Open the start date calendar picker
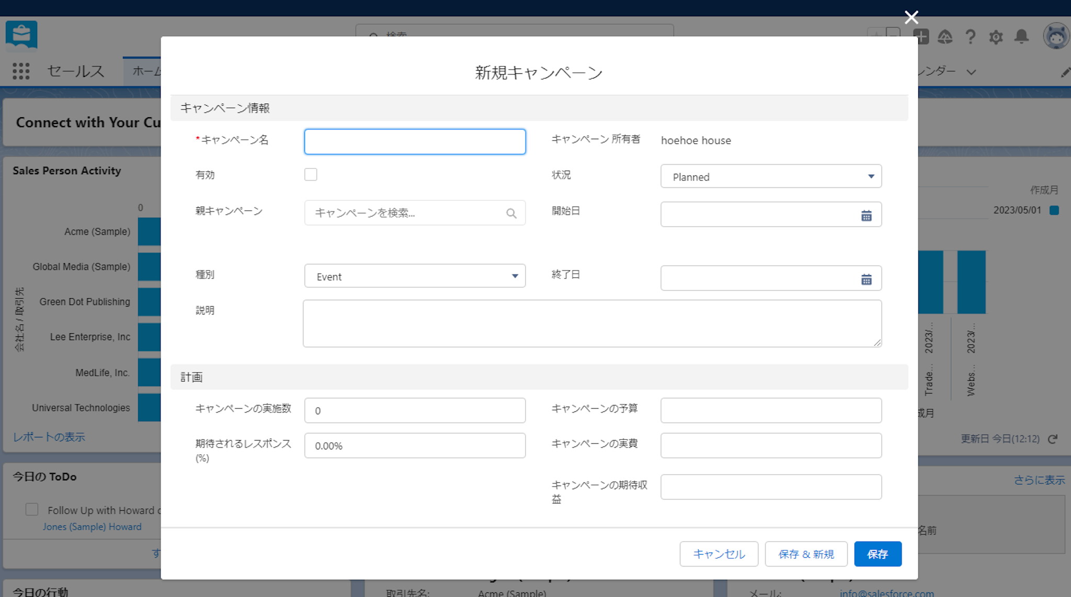This screenshot has width=1071, height=597. [x=866, y=216]
